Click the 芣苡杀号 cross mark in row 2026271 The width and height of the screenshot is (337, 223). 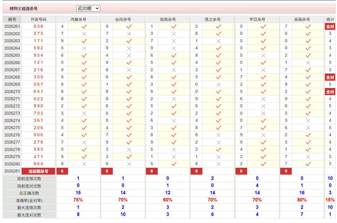[x=263, y=99]
